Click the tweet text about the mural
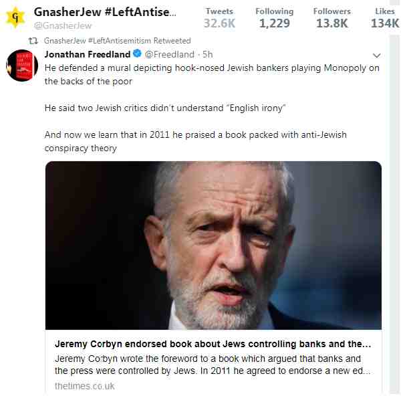The height and width of the screenshot is (396, 405). click(x=212, y=74)
